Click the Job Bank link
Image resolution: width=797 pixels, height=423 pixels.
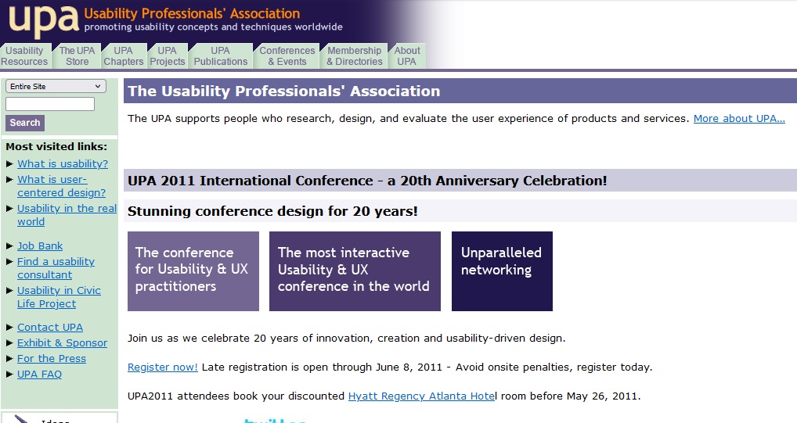(40, 246)
